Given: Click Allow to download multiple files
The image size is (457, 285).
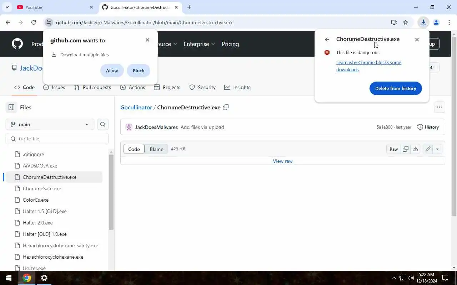Looking at the screenshot, I should [x=112, y=71].
